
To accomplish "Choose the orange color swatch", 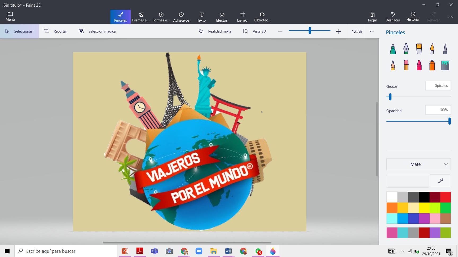I will [x=392, y=208].
